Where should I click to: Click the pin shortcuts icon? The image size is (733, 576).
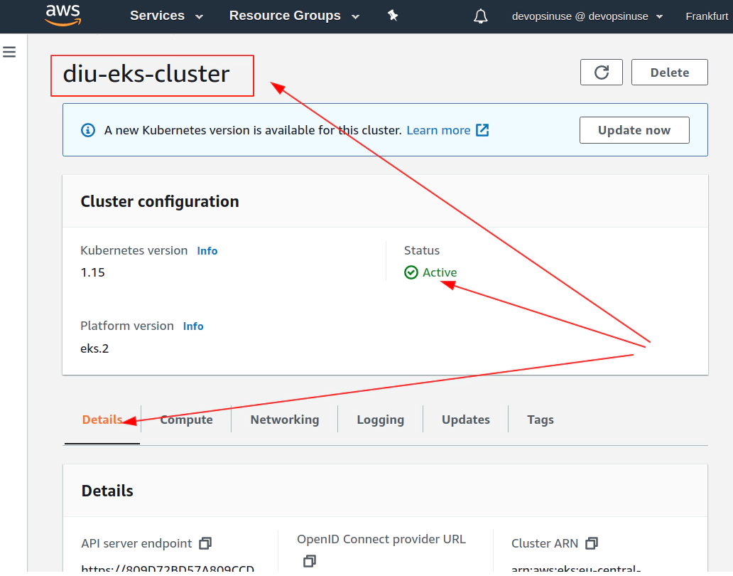pyautogui.click(x=393, y=16)
